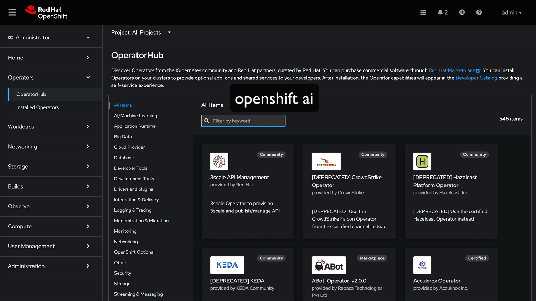Image resolution: width=536 pixels, height=301 pixels.
Task: Expand the Observe navigation section
Action: [51, 206]
